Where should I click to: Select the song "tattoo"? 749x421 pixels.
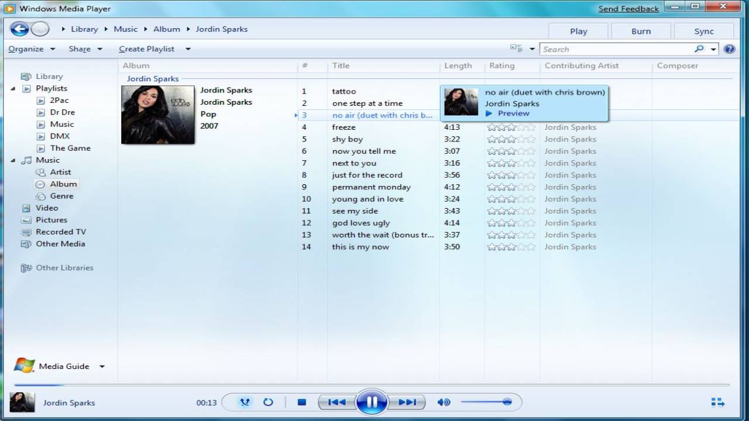click(x=343, y=91)
